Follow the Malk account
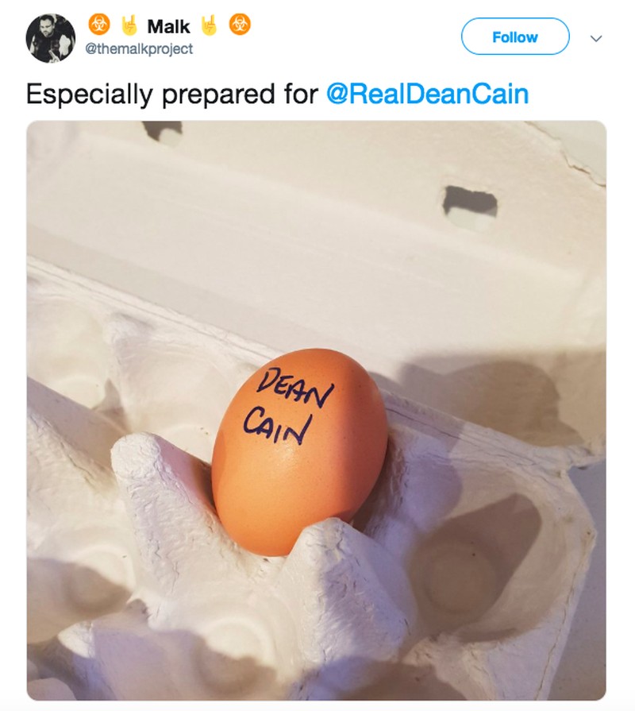This screenshot has width=635, height=711. click(514, 37)
